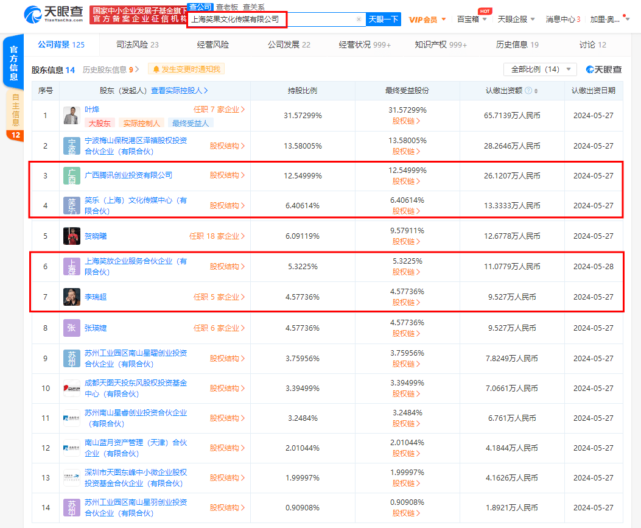
Task: Open 叶烽's profile photo
Action: [72, 115]
